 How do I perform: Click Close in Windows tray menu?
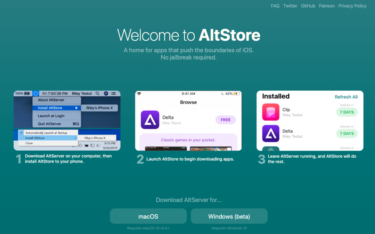click(x=48, y=143)
